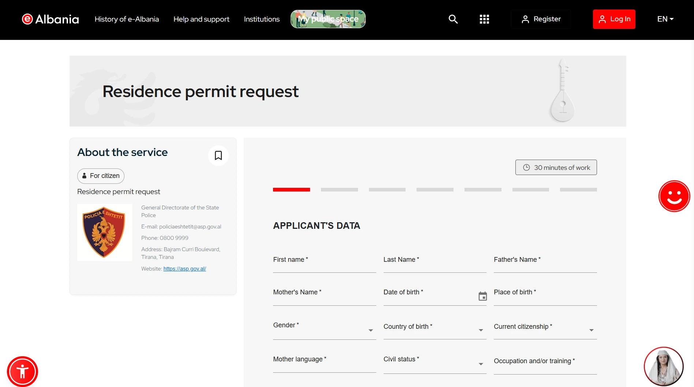Viewport: 694px width, 387px height.
Task: Select the second step progress bar segment
Action: tap(339, 190)
